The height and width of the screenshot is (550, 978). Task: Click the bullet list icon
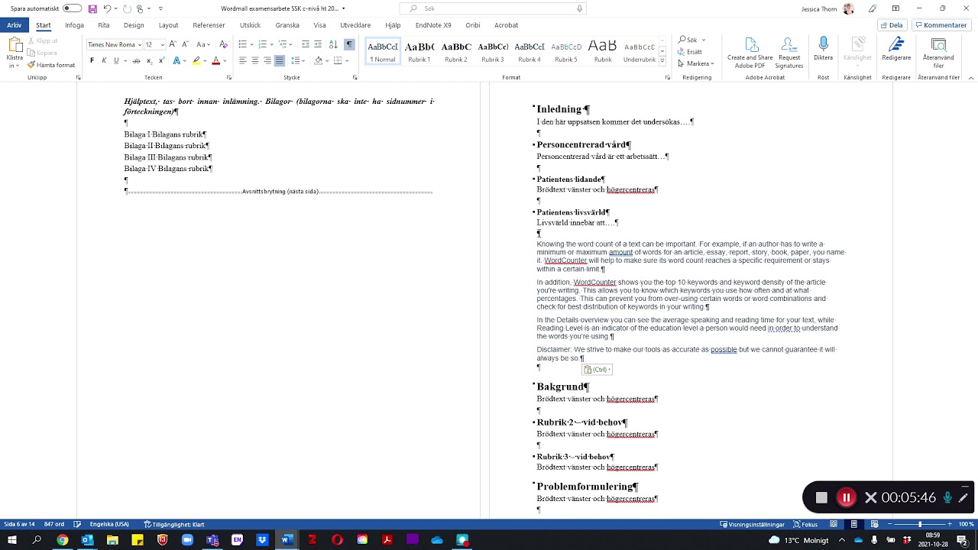(243, 44)
